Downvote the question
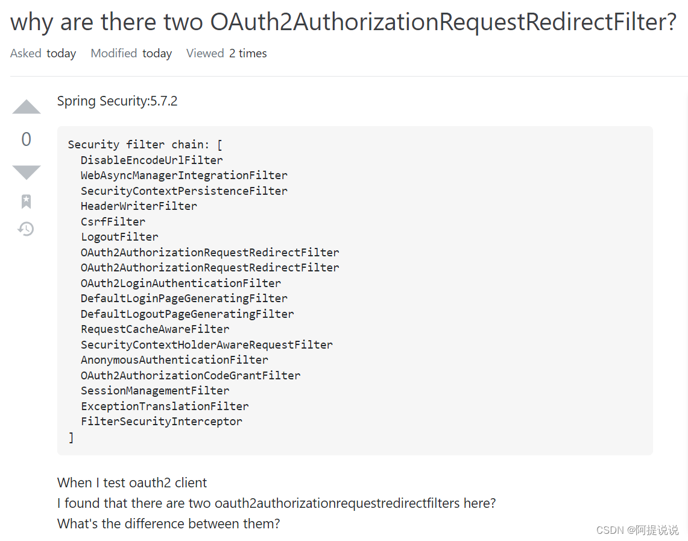 (26, 172)
